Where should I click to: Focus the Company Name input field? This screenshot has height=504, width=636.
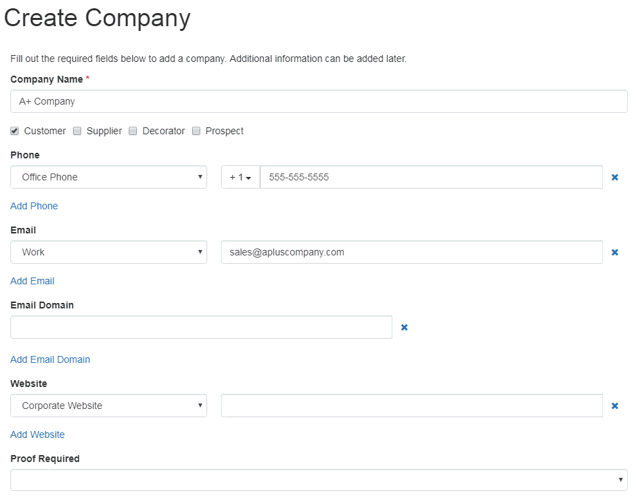(x=319, y=101)
